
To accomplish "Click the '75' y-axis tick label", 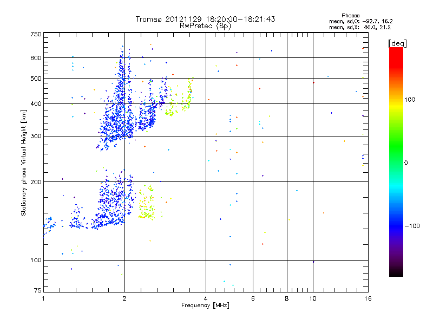I will pyautogui.click(x=38, y=290).
